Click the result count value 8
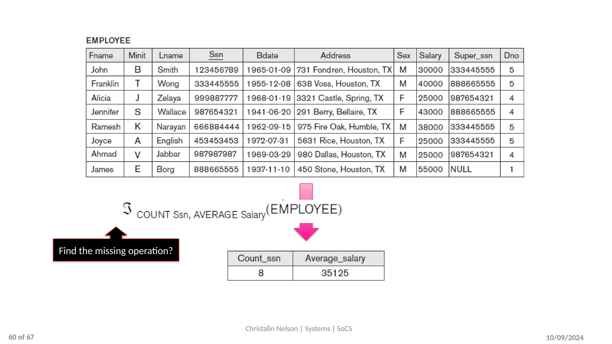Screen dimensions: 612x344 [261, 273]
